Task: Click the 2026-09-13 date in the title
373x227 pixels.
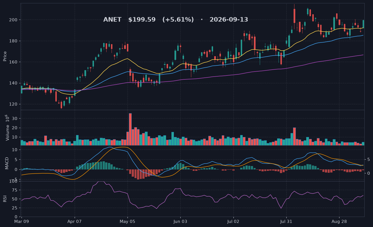Action: (x=229, y=20)
